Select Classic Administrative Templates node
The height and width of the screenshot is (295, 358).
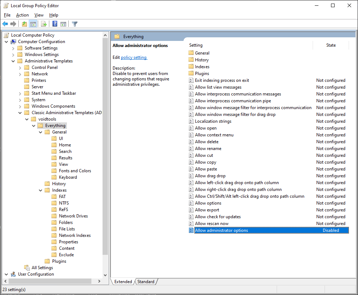click(67, 113)
